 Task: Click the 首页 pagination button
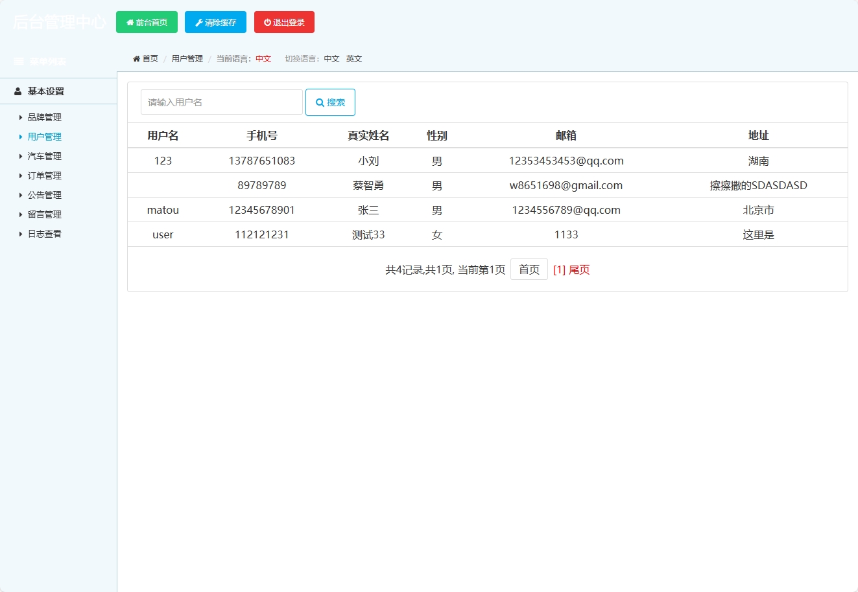[x=529, y=269]
